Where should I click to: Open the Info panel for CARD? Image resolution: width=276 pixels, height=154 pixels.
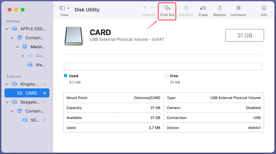264,8
